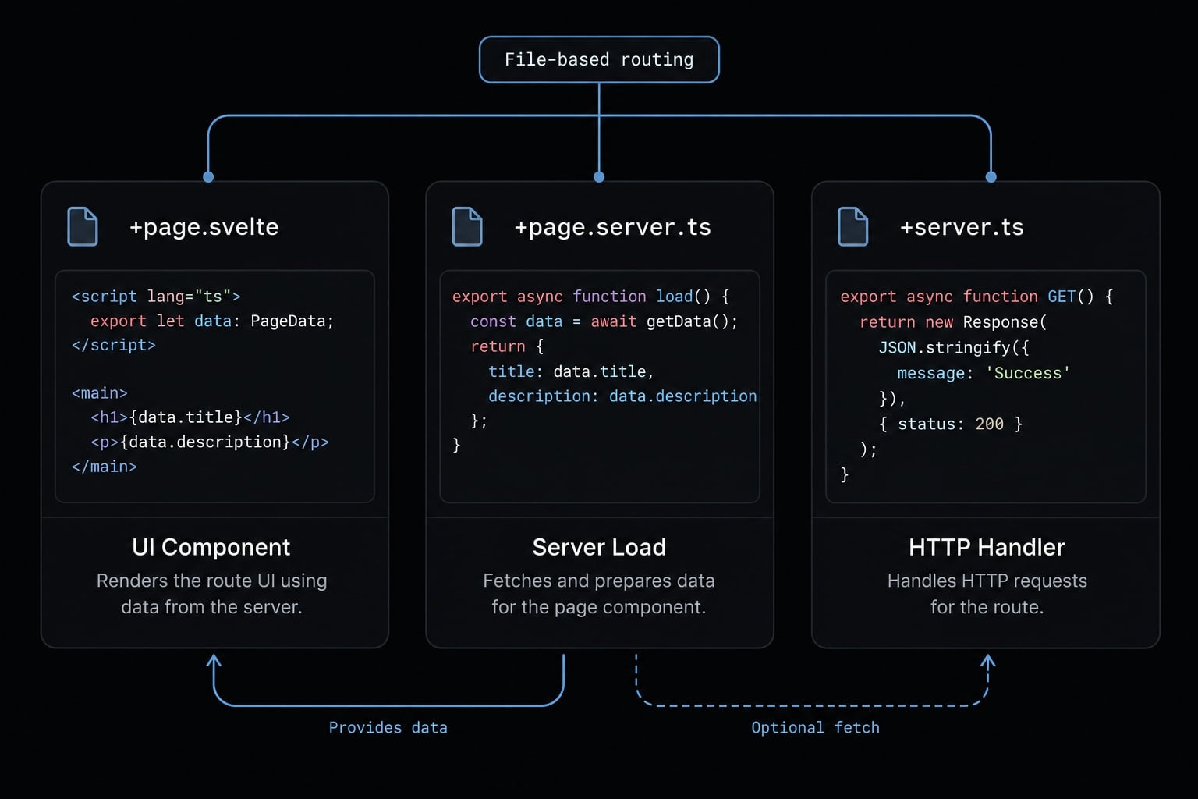1198x799 pixels.
Task: Select the "Handles HTTP requests" description
Action: (987, 594)
